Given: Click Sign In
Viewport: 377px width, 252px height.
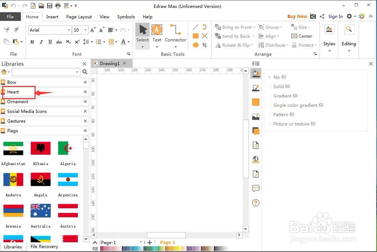Looking at the screenshot, I should [x=336, y=16].
